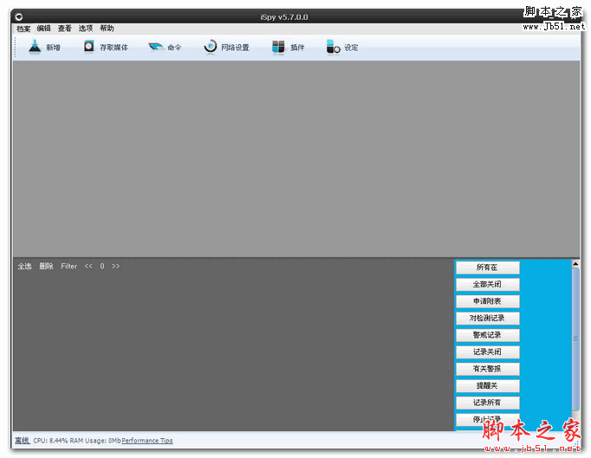The image size is (591, 458).
Task: Open the 查看 (View) menu
Action: pyautogui.click(x=64, y=29)
